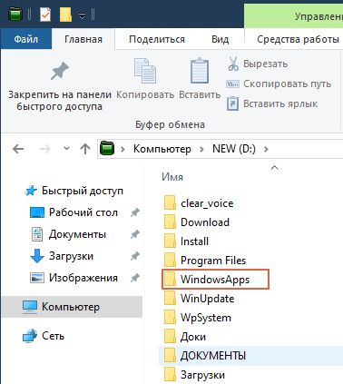This screenshot has height=384, width=343.
Task: Click the Pin to Quick Access pushpin icon
Action: pos(60,72)
